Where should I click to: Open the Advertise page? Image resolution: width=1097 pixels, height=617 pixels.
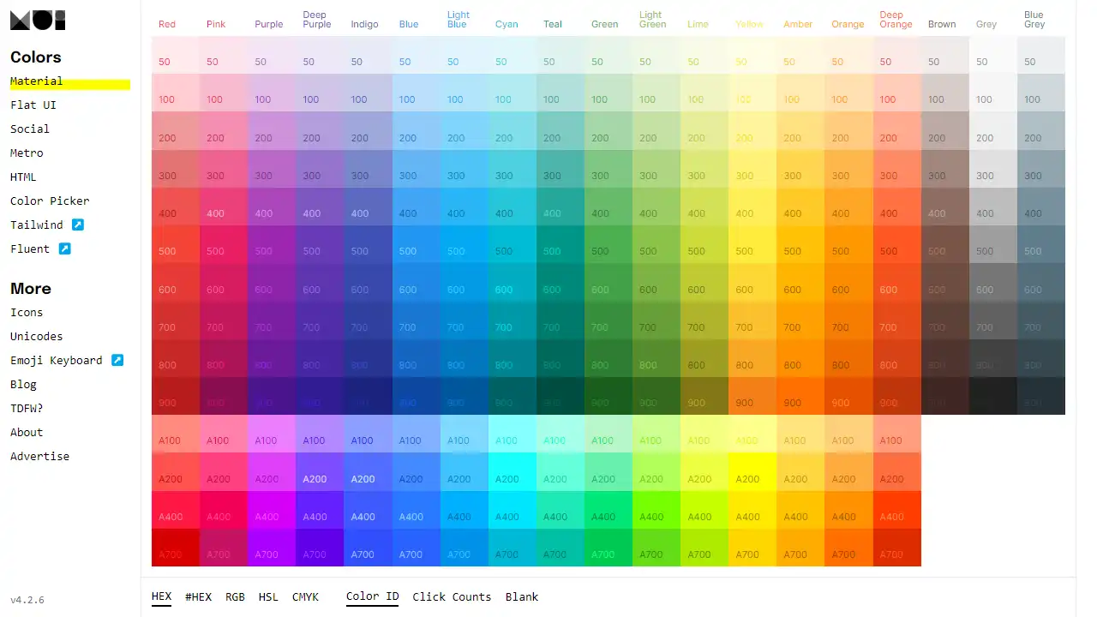(39, 456)
